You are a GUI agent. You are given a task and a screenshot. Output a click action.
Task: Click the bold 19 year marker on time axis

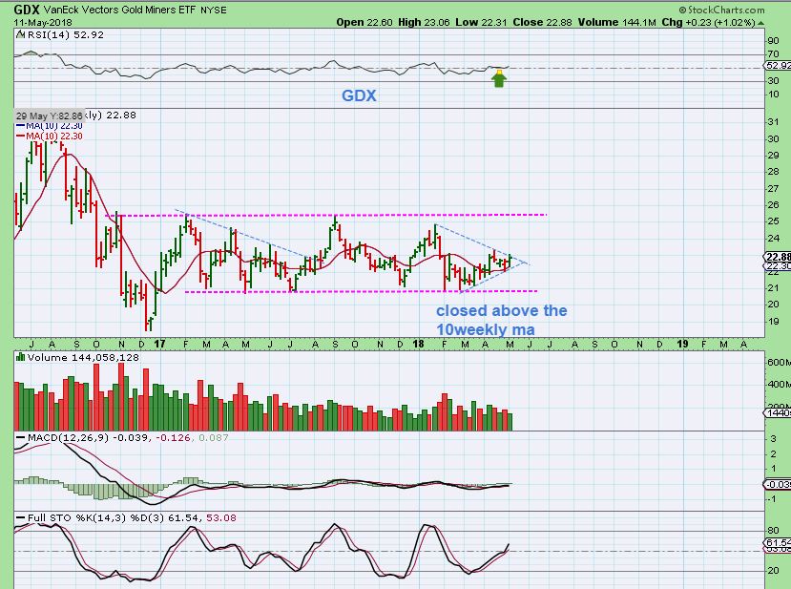point(682,344)
